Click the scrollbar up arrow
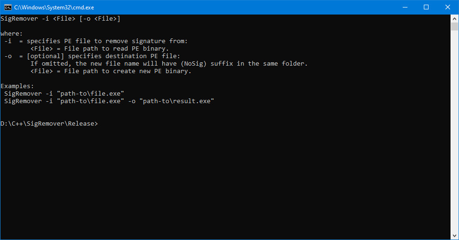The image size is (459, 240). [x=455, y=18]
